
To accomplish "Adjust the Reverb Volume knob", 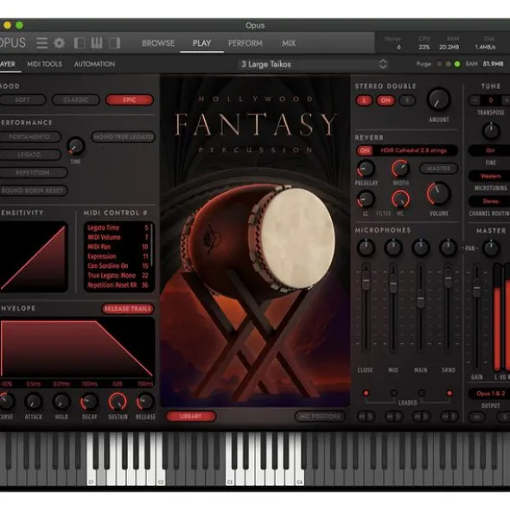I will point(438,194).
